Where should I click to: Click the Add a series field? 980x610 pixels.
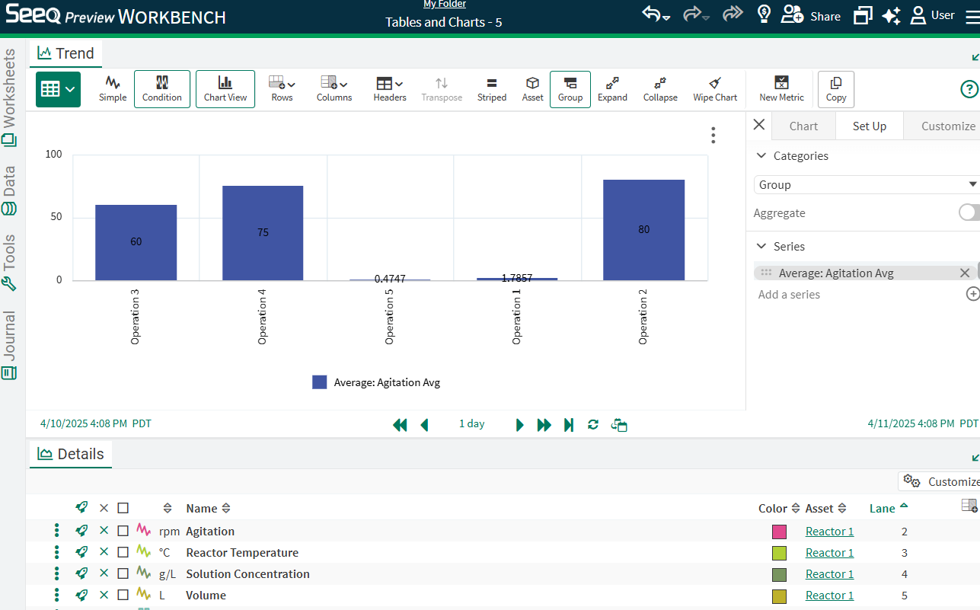pyautogui.click(x=789, y=295)
